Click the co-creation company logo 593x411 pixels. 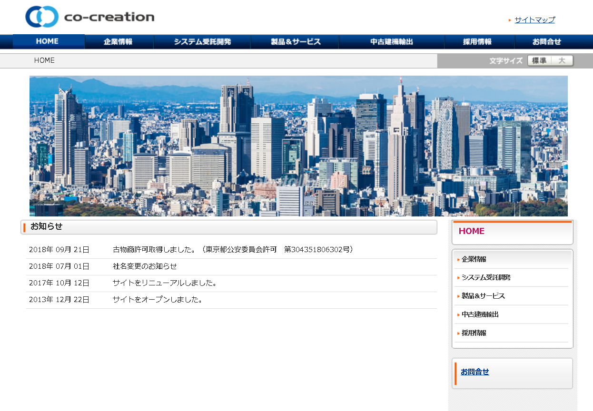90,17
